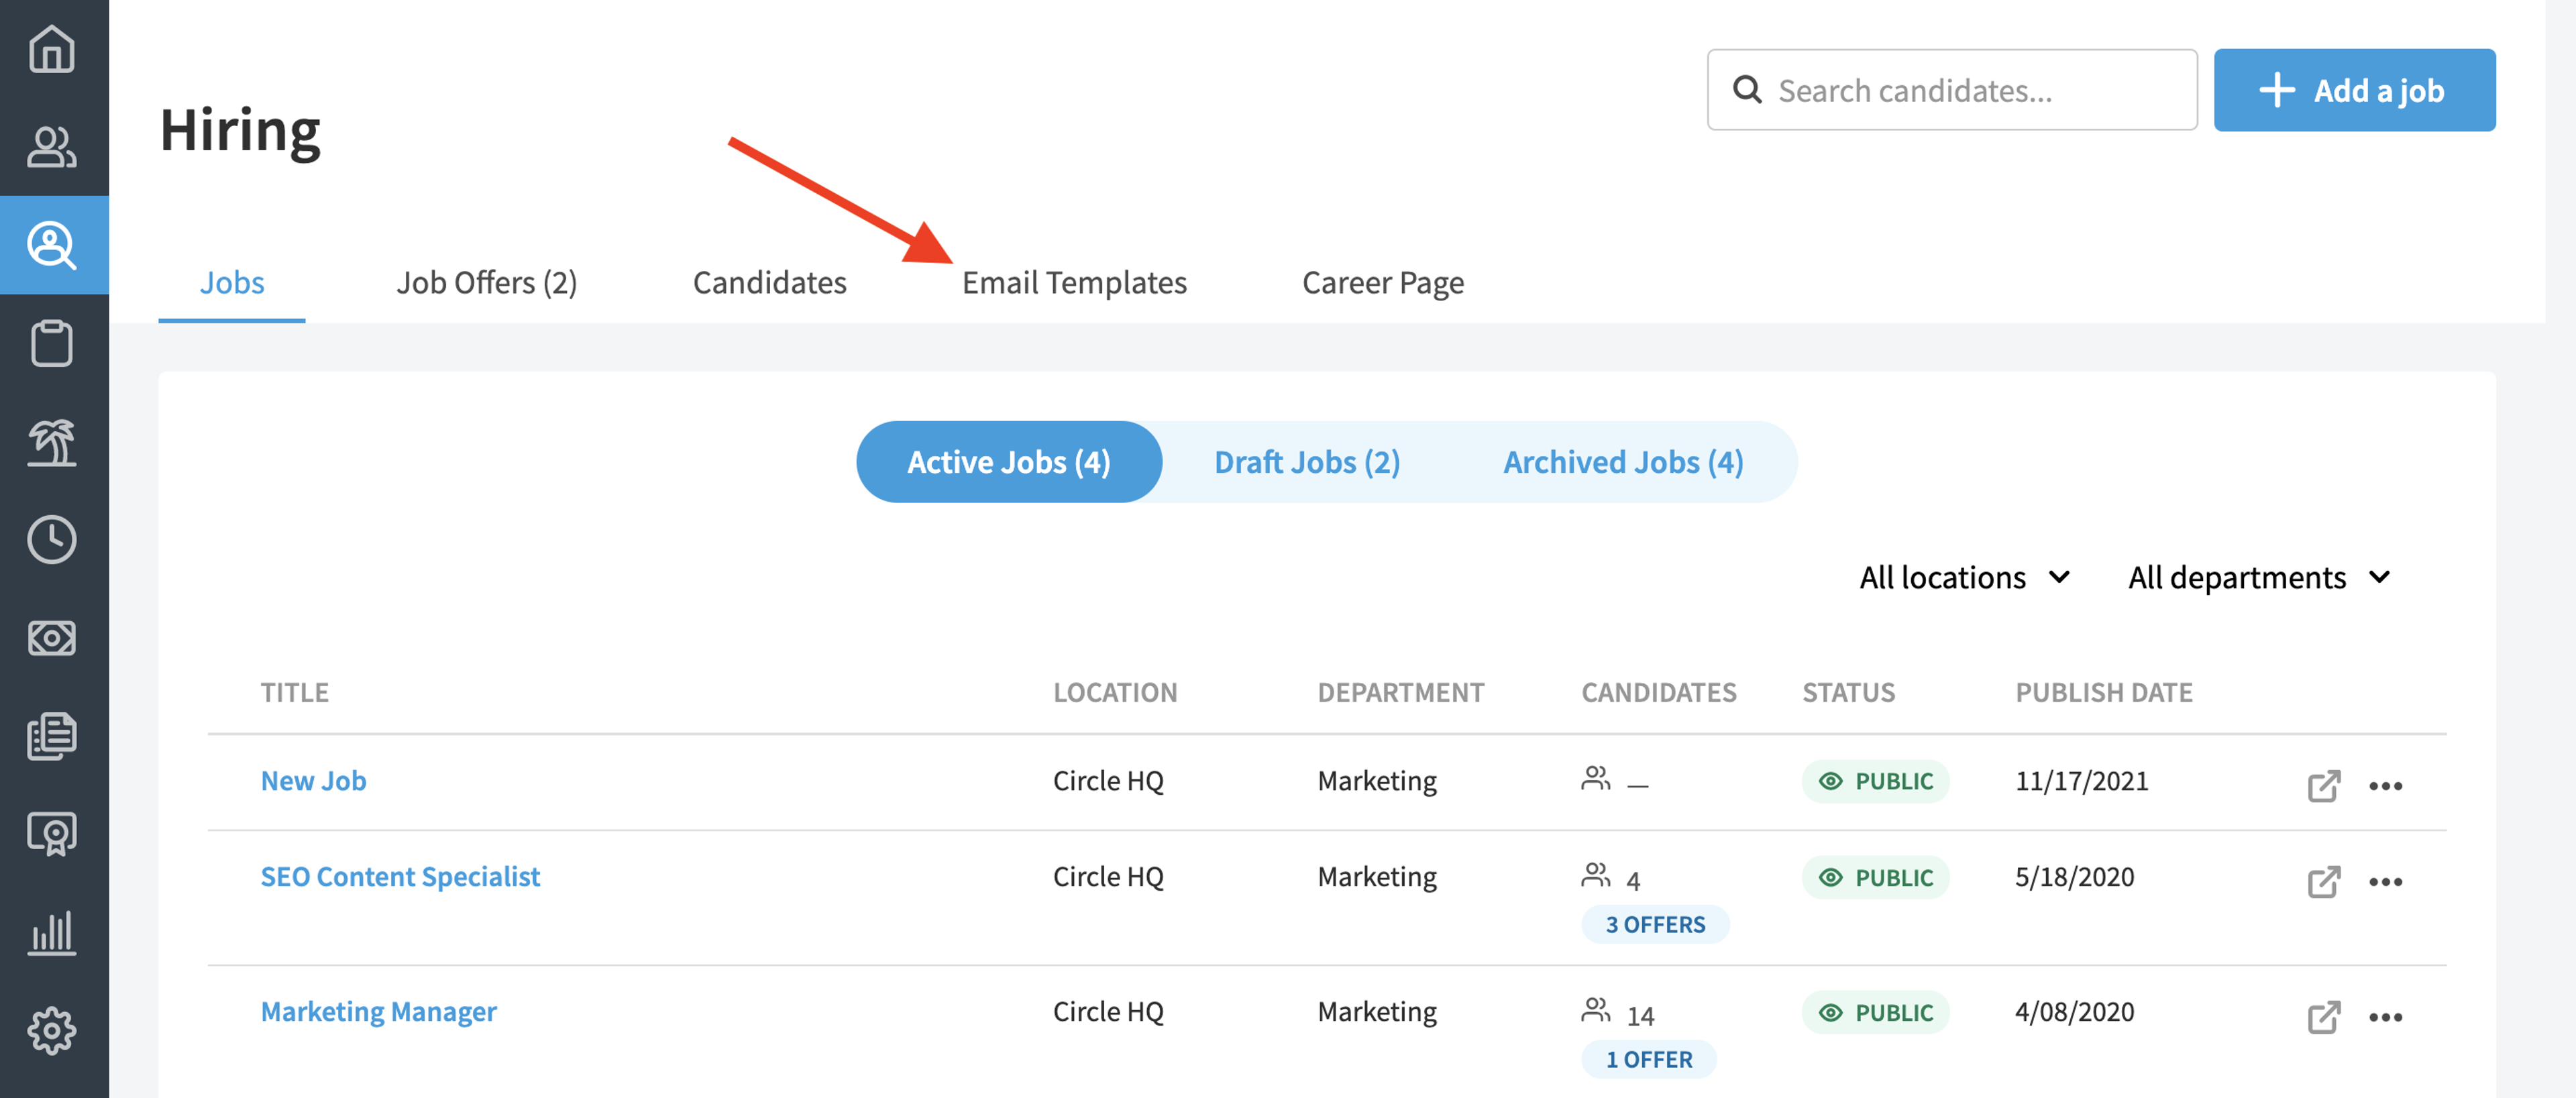The image size is (2576, 1098).
Task: Focus the Search candidates input field
Action: click(1951, 90)
